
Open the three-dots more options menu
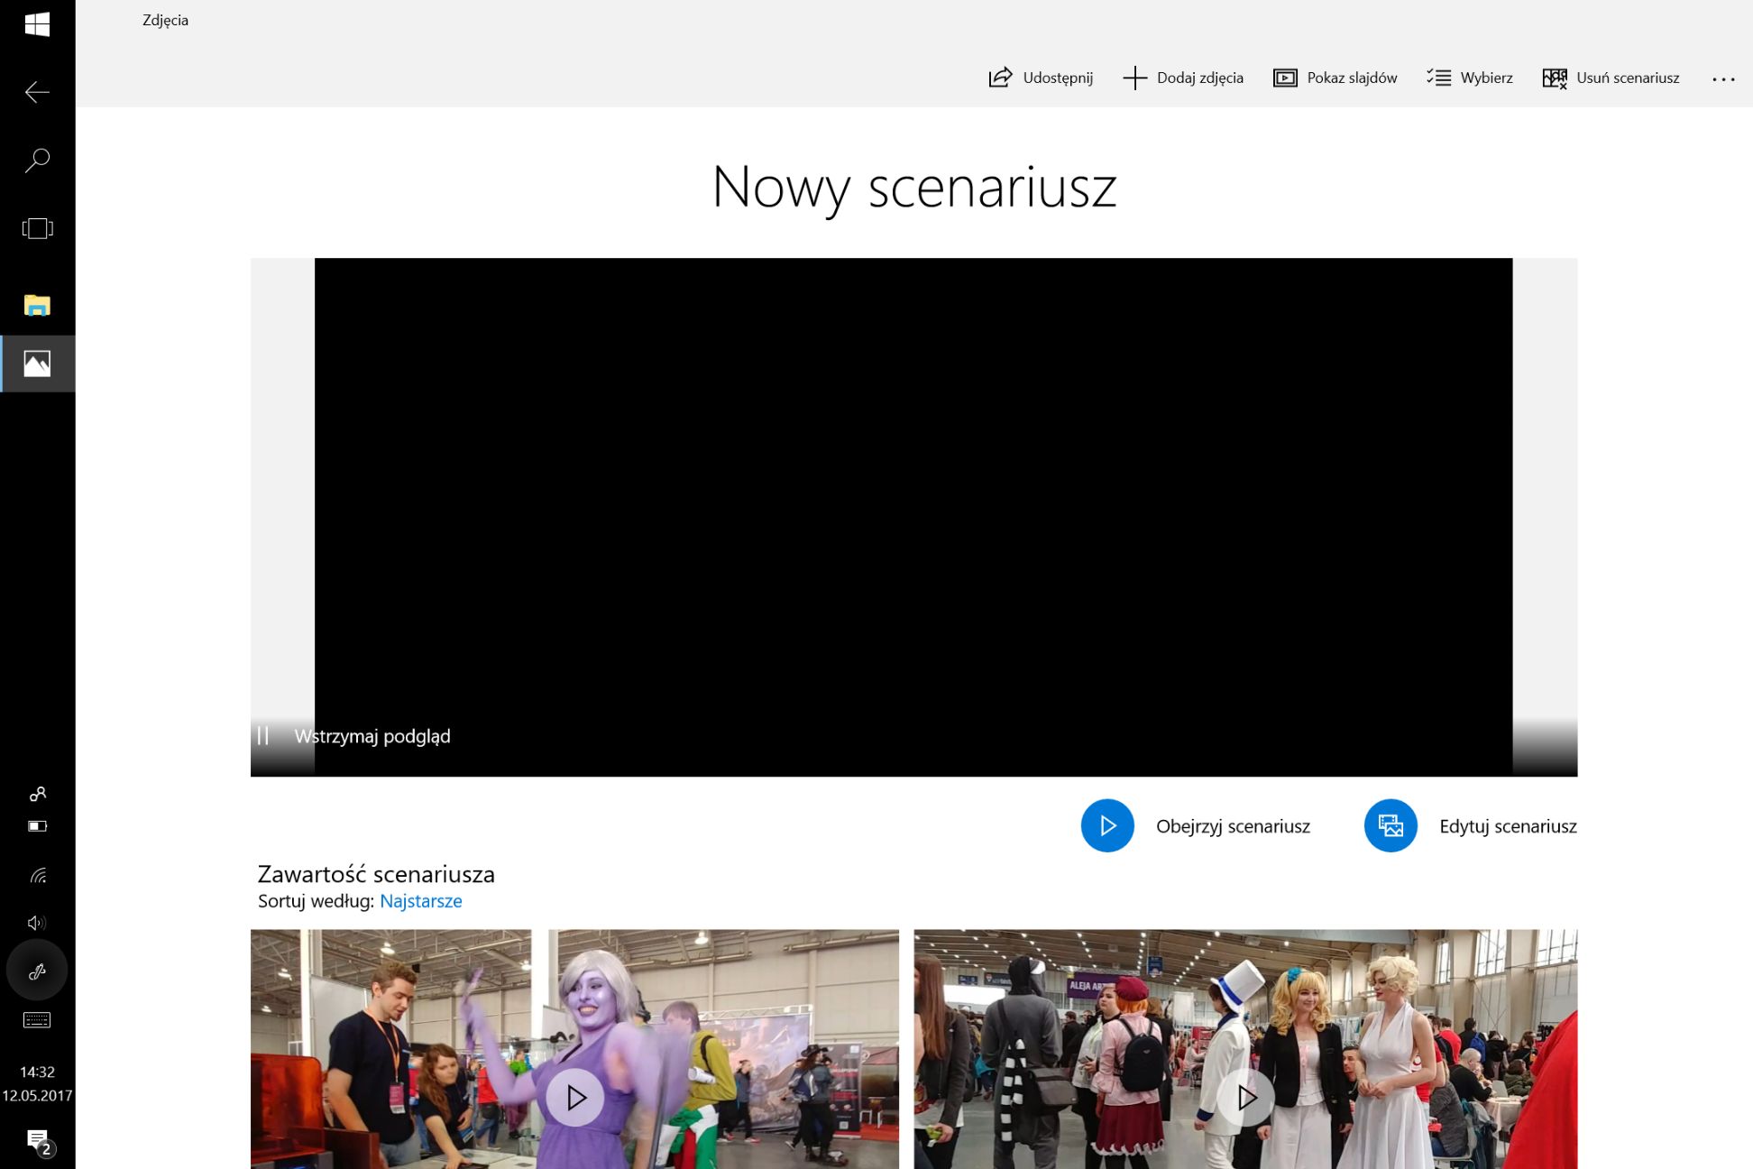point(1723,79)
